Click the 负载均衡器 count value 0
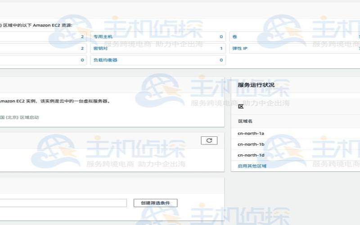 pyautogui.click(x=221, y=60)
